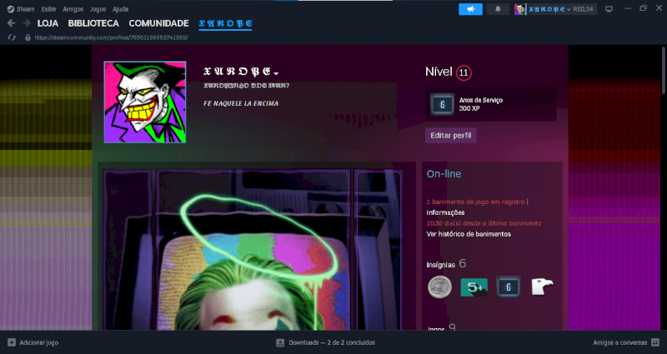
Task: Open the COMUNIDADE tab
Action: [158, 23]
